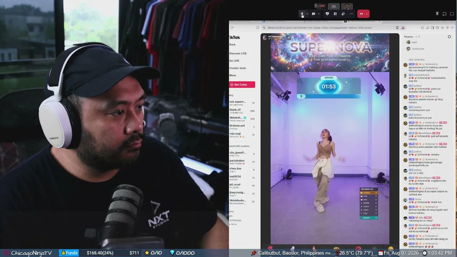Screen dimensions: 457x257
Task: Click the wallet icon in browser toolbar
Action: (x=437, y=27)
